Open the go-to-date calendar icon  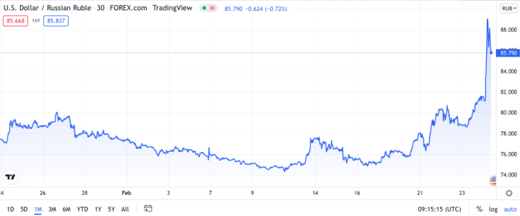pyautogui.click(x=148, y=209)
